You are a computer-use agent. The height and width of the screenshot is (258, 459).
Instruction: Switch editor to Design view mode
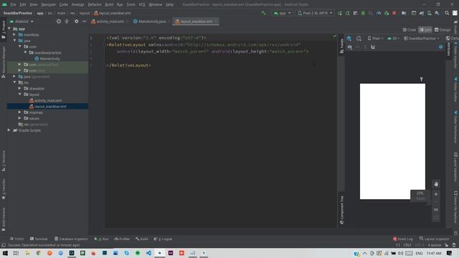pyautogui.click(x=443, y=30)
